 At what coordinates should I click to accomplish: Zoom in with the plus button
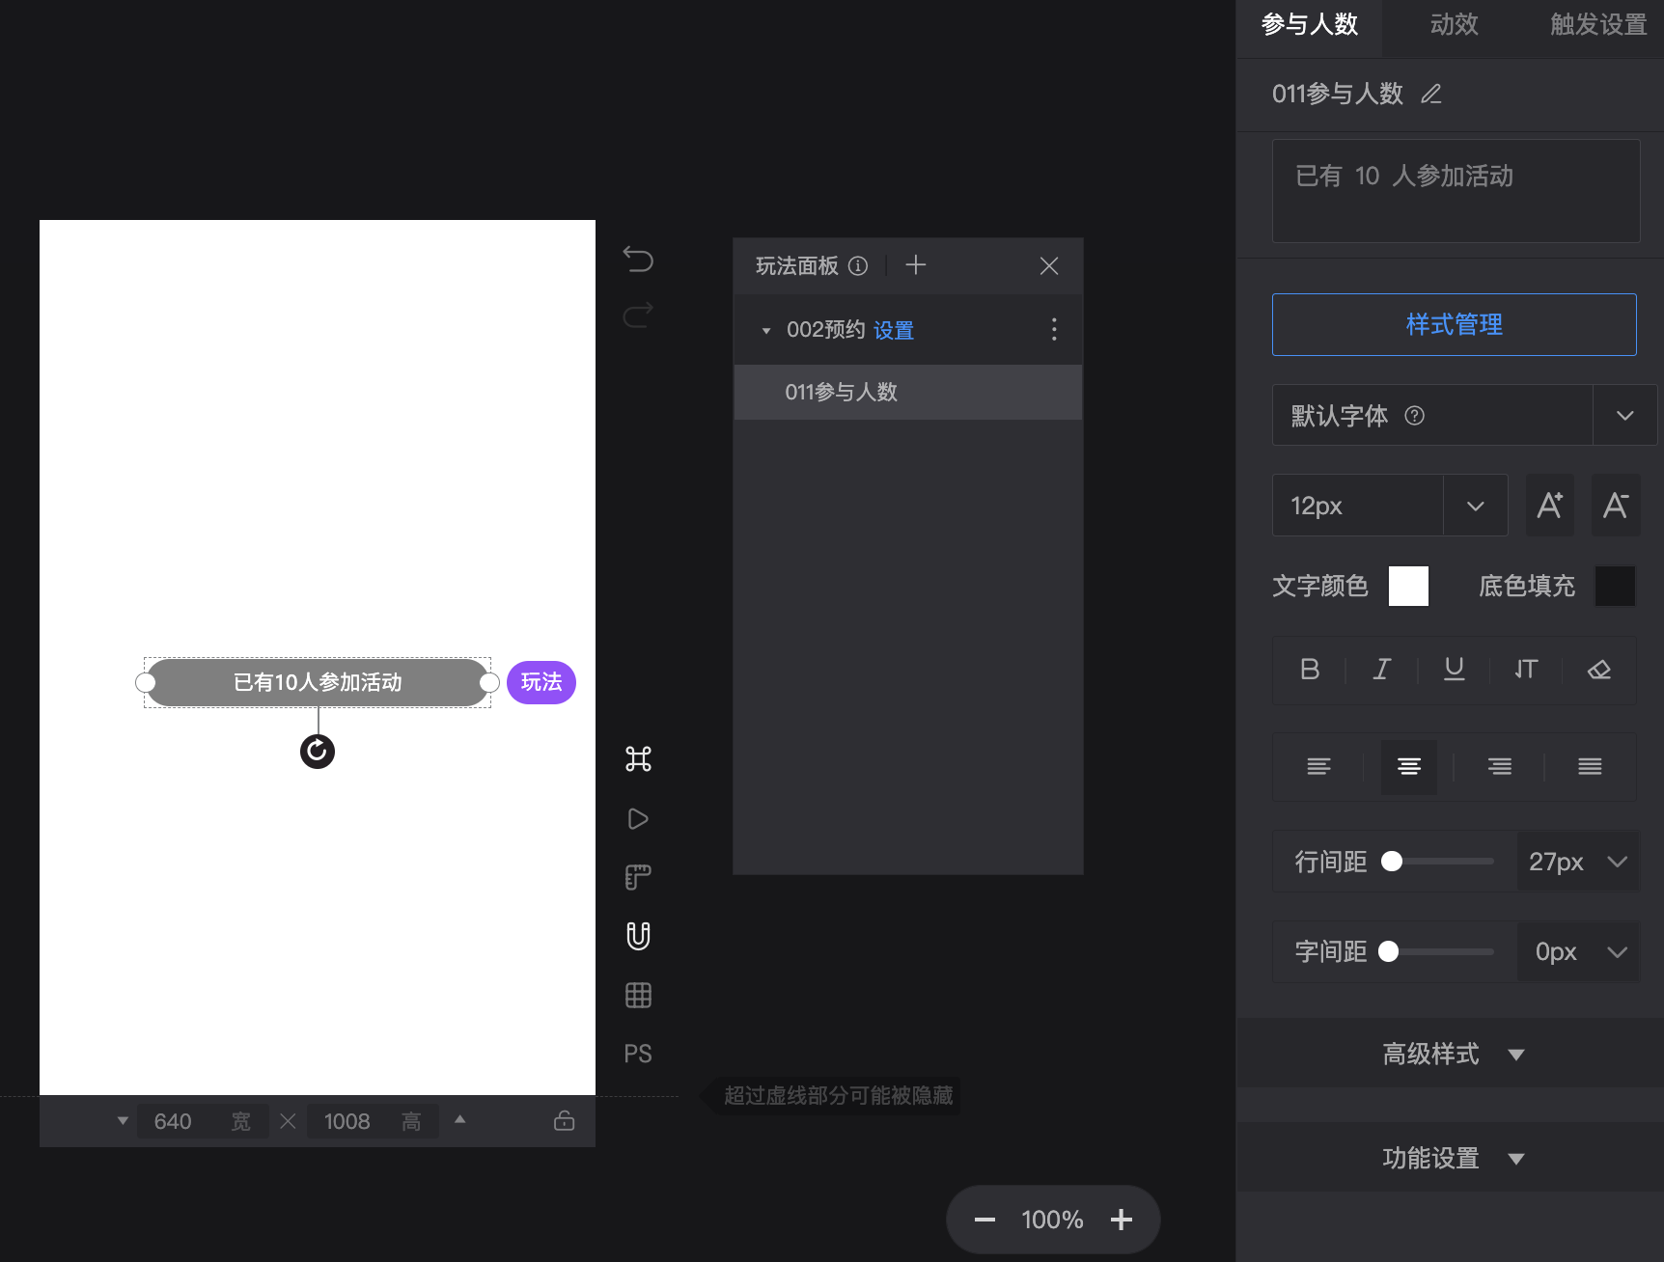(1122, 1220)
